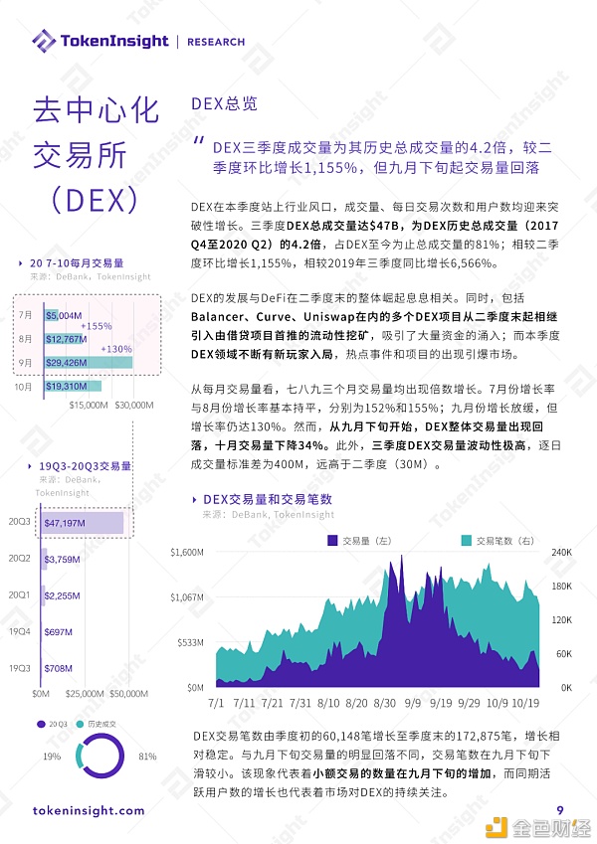Viewport: 597px width, 844px height.
Task: Click the +155% growth label
Action: click(x=96, y=326)
